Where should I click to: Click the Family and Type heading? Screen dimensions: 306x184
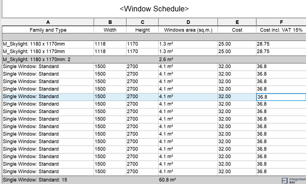tap(48, 30)
